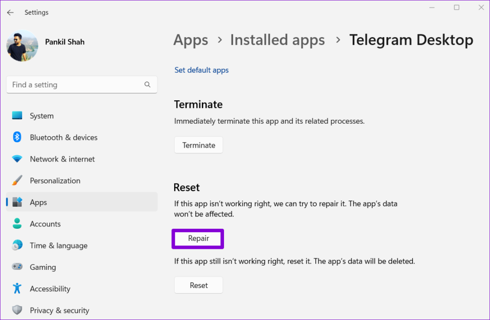The height and width of the screenshot is (320, 490).
Task: Open Installed apps from breadcrumb
Action: click(277, 40)
